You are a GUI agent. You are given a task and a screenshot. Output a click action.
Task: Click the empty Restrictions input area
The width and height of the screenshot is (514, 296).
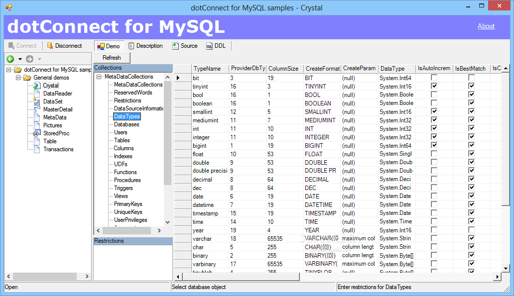[133, 263]
